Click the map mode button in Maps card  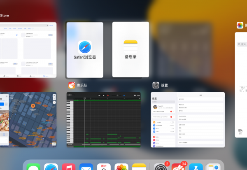pyautogui.click(x=54, y=96)
